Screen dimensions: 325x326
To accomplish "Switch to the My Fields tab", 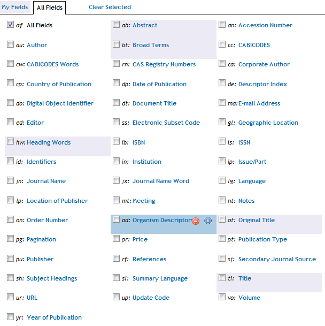I will [x=15, y=7].
